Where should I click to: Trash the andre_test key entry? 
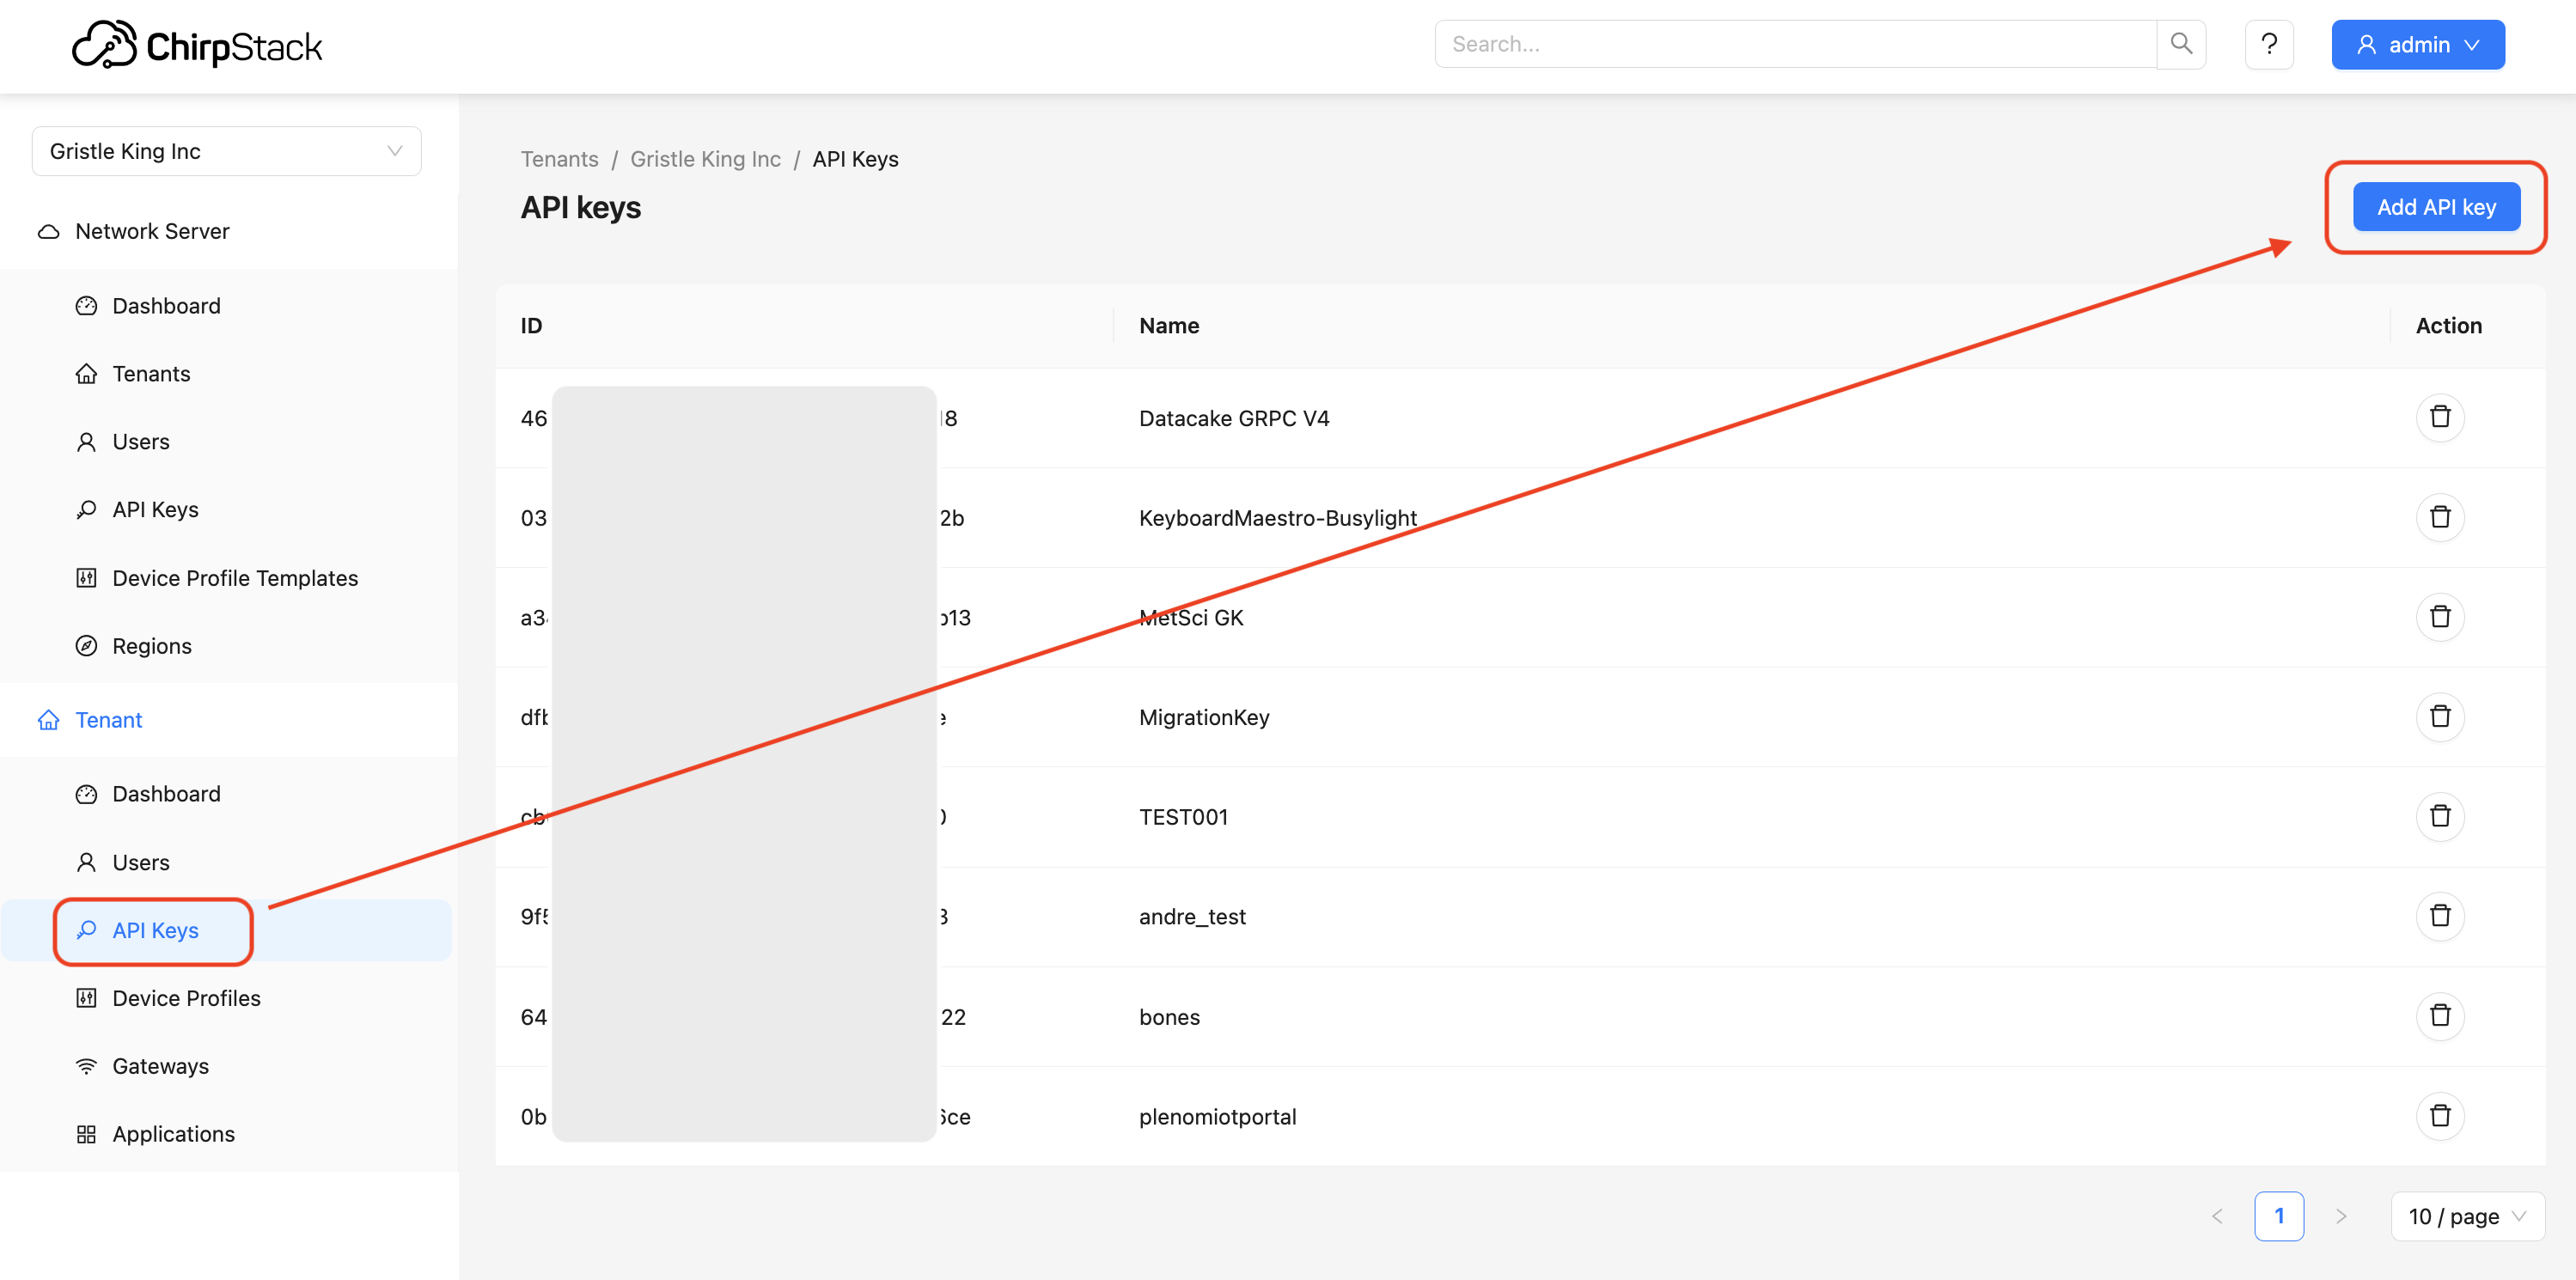point(2439,916)
